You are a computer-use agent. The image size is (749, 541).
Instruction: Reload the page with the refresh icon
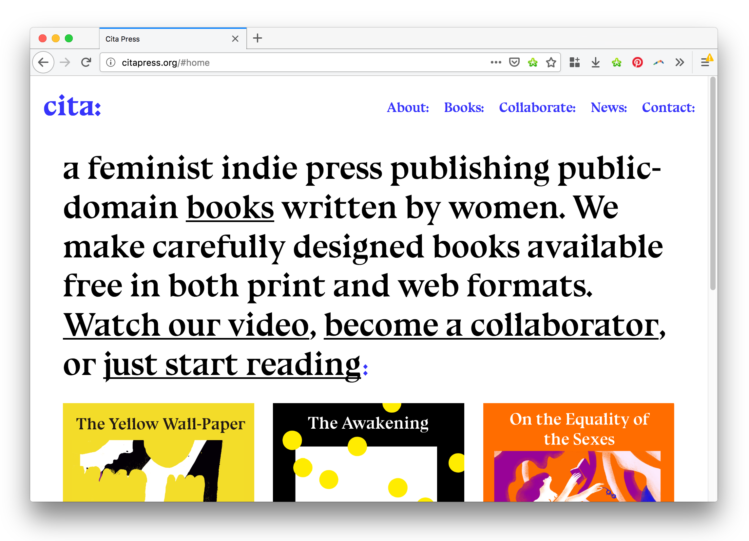[x=86, y=62]
